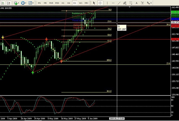
Task: Click the S1 157.207 tooltip
Action: [122, 28]
